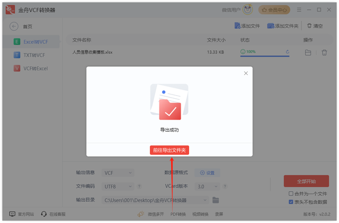This screenshot has height=223, width=339.
Task: Click the PDF转换 link in the footer
Action: (178, 214)
